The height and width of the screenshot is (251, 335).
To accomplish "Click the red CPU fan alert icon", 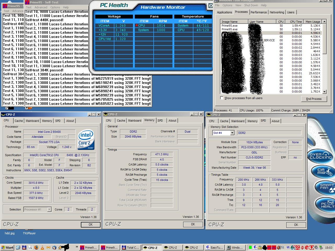I will [137, 25].
